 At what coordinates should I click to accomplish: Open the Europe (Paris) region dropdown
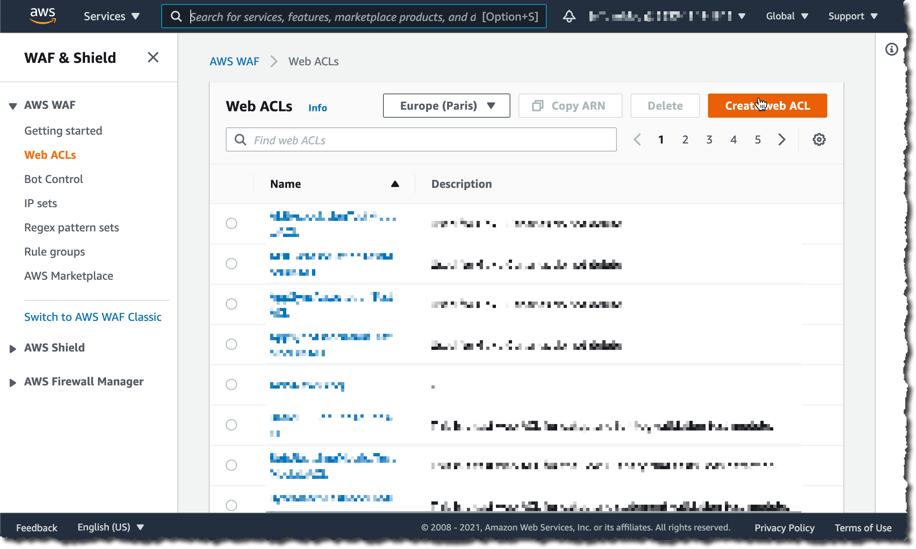point(446,106)
